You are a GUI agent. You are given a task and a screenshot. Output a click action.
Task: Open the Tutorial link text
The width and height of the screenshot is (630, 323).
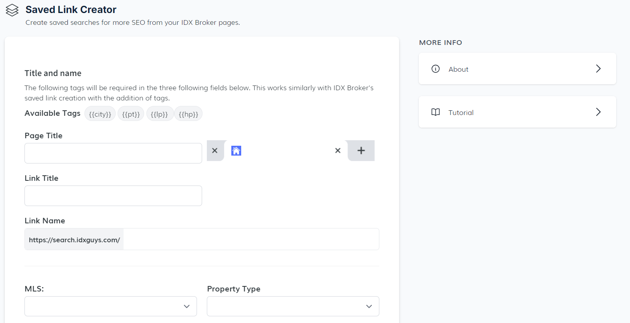(x=461, y=113)
